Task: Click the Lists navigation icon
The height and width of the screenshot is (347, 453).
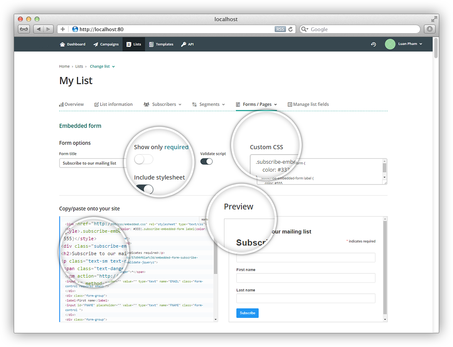Action: point(128,44)
